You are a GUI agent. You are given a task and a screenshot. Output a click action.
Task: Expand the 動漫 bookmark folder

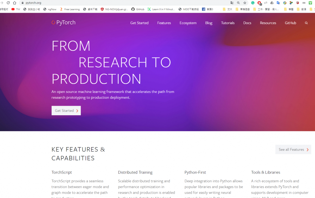click(301, 9)
